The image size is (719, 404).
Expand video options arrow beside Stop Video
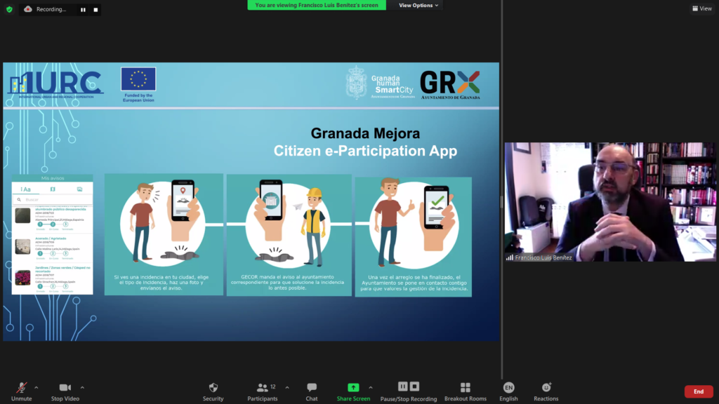82,387
